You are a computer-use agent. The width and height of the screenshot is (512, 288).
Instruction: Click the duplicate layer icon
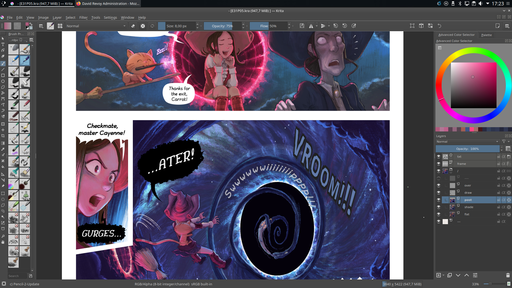(x=450, y=275)
